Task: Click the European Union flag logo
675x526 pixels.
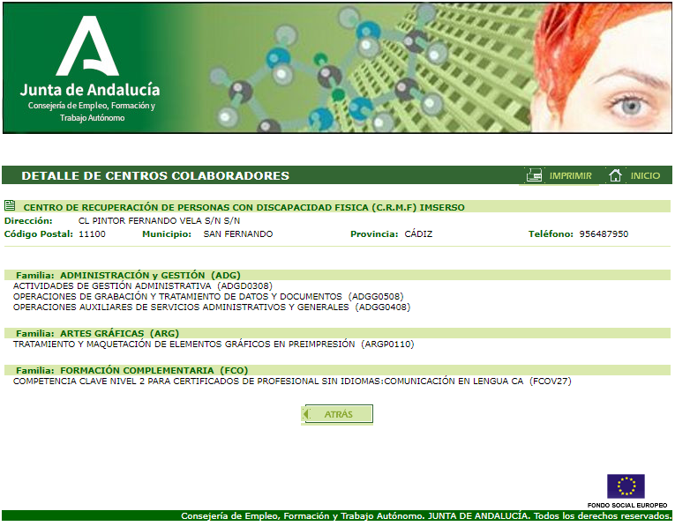Action: [x=626, y=486]
